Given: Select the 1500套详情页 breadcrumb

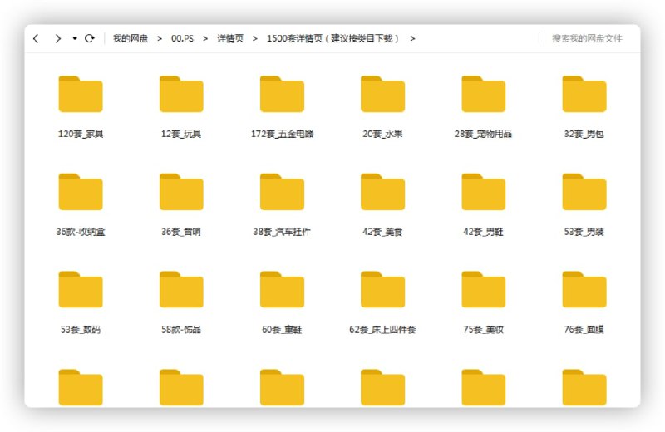Looking at the screenshot, I should [333, 38].
